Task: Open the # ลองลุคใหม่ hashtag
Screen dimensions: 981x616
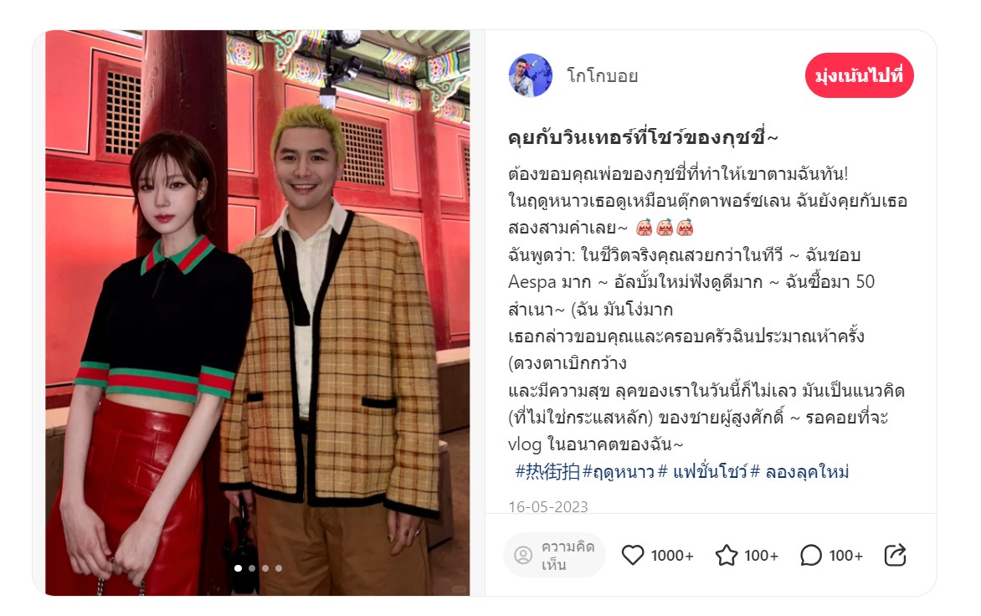Action: pyautogui.click(x=800, y=471)
